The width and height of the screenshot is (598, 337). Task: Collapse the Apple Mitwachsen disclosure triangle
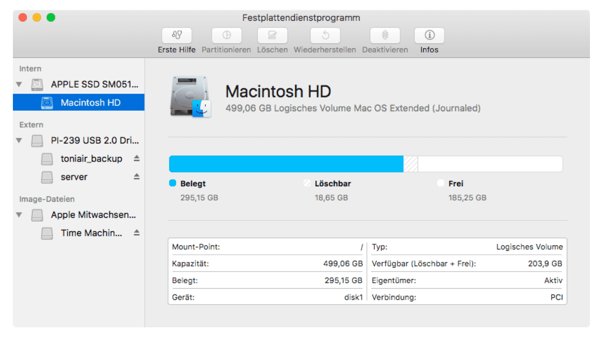coord(19,215)
